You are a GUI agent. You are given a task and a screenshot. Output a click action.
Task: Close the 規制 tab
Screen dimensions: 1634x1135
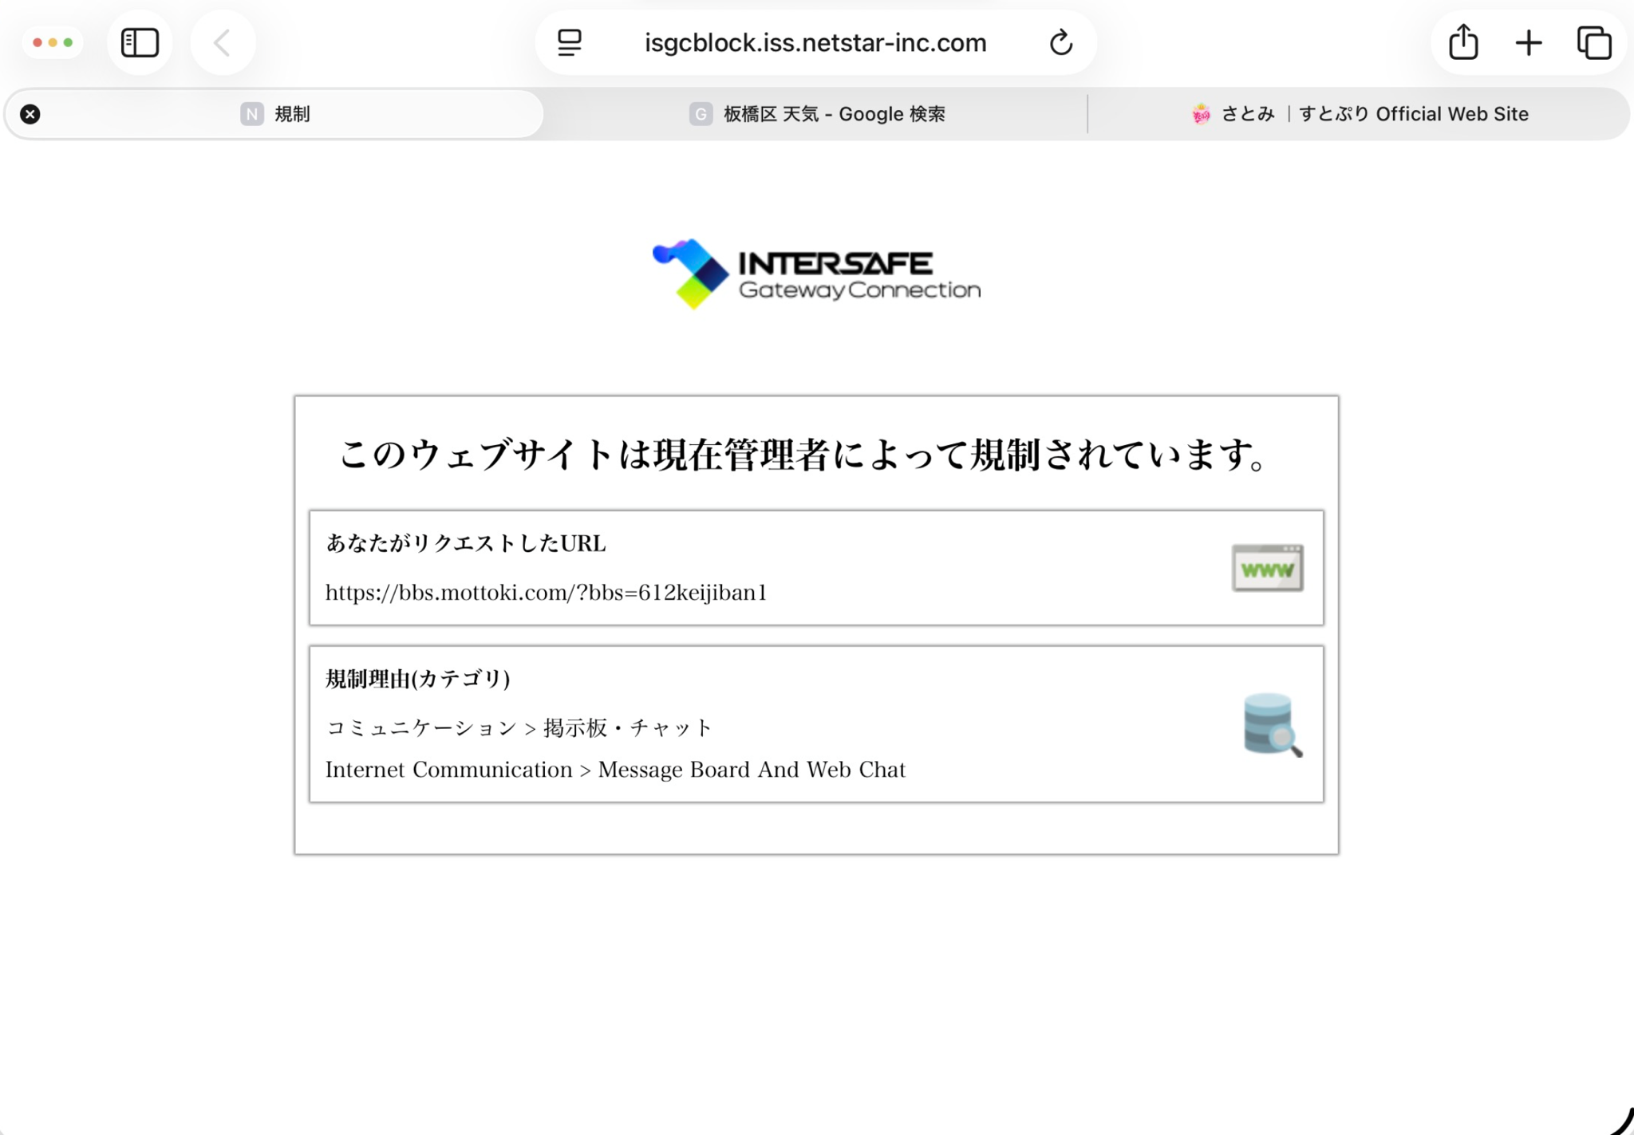tap(30, 113)
